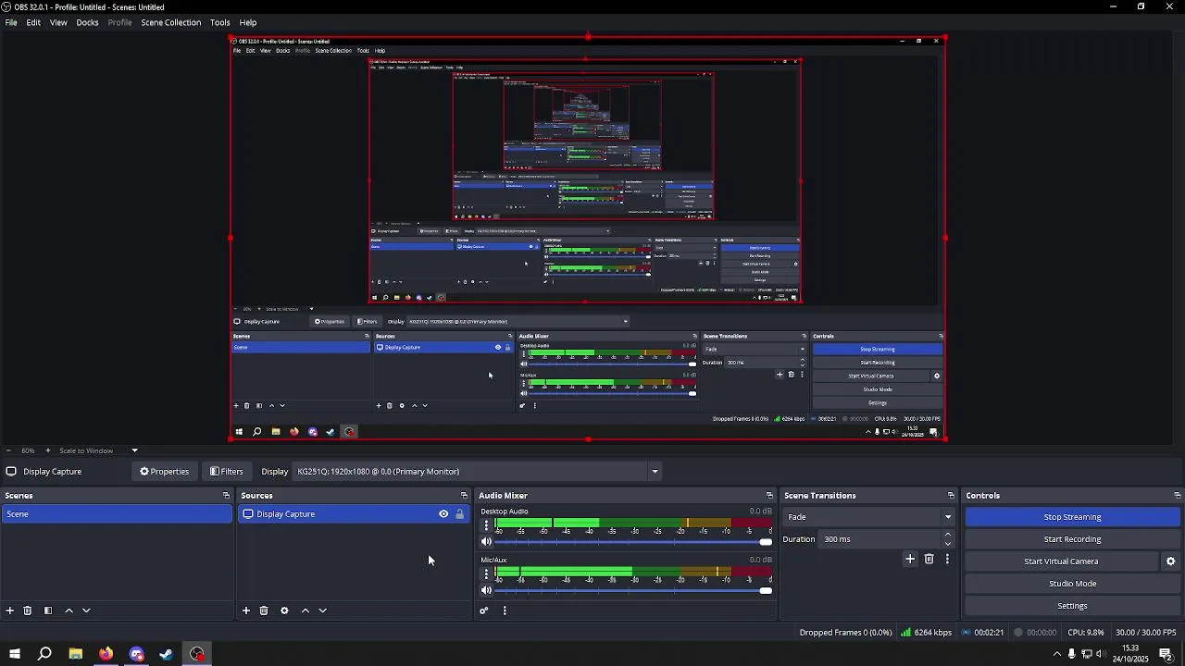Show hidden tray icons chevron
Image resolution: width=1185 pixels, height=666 pixels.
point(1056,654)
